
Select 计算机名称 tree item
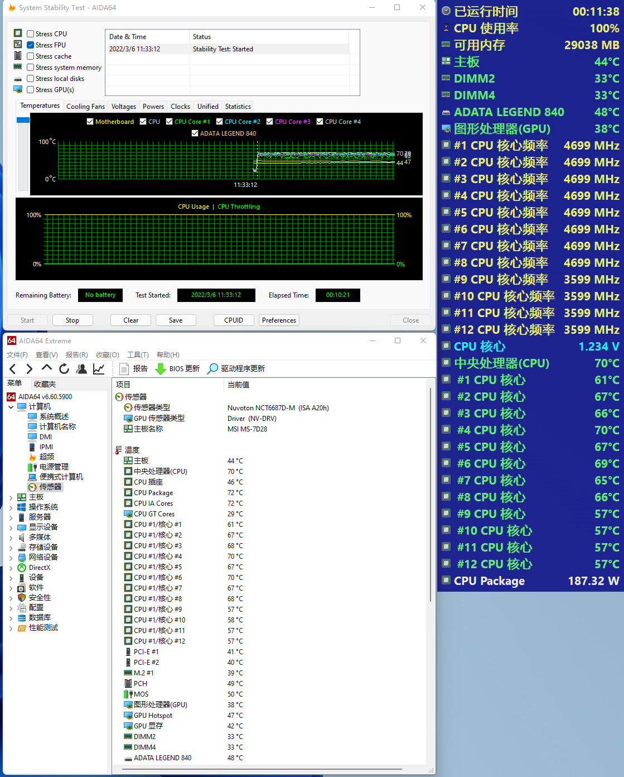(57, 426)
